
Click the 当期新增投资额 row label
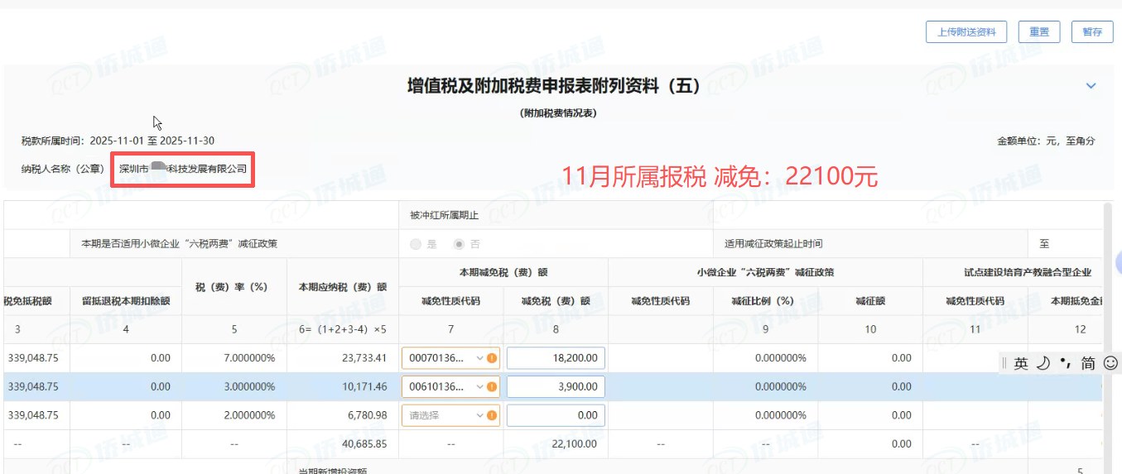pyautogui.click(x=332, y=470)
